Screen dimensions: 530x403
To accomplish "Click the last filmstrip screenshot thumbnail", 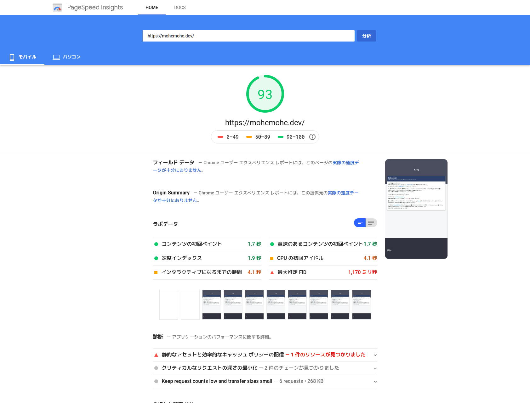I will click(362, 305).
